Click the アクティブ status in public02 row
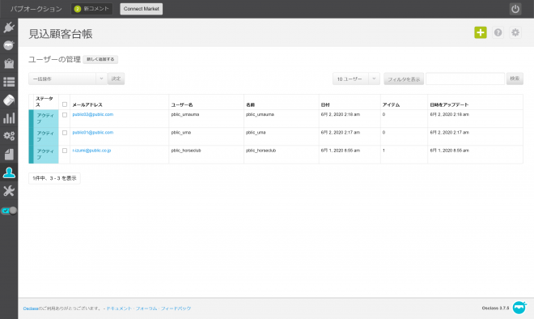This screenshot has height=319, width=534. pos(45,118)
